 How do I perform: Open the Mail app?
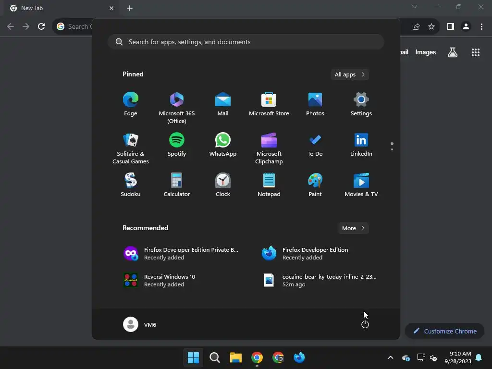point(223,104)
